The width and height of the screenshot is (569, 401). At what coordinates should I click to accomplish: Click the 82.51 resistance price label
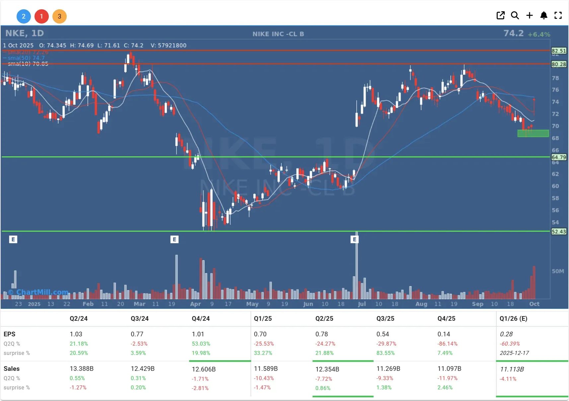coord(559,51)
